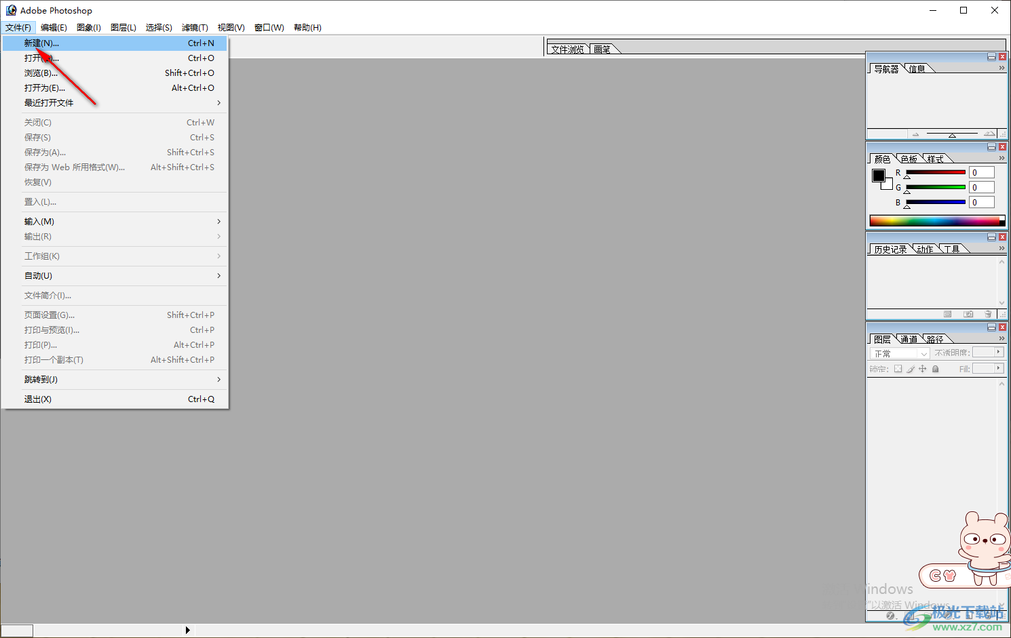Minimize the Color panel
1011x638 pixels.
(991, 147)
